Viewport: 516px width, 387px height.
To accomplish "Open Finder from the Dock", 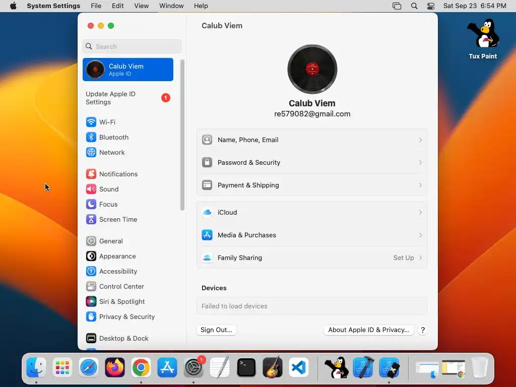I will [x=36, y=367].
